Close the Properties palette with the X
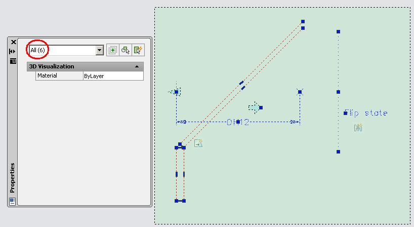Screen dimensions: 414x227 pyautogui.click(x=14, y=42)
